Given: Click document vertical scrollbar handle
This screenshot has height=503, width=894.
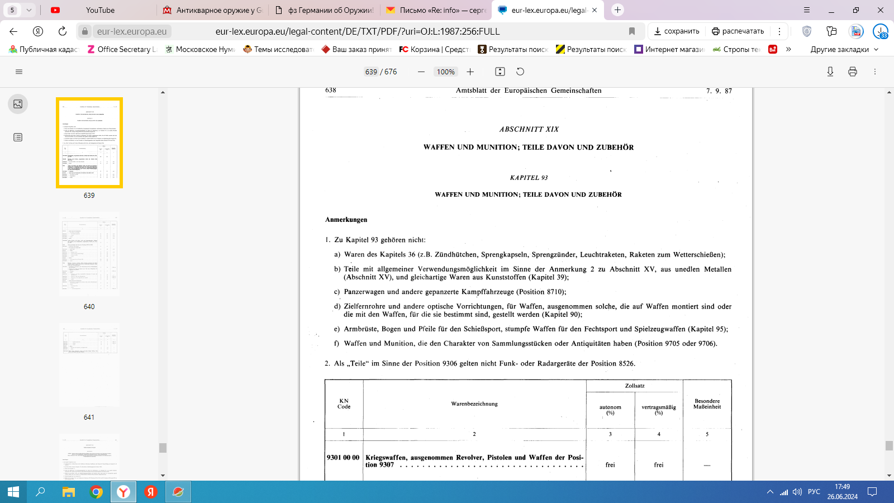Looking at the screenshot, I should 889,445.
